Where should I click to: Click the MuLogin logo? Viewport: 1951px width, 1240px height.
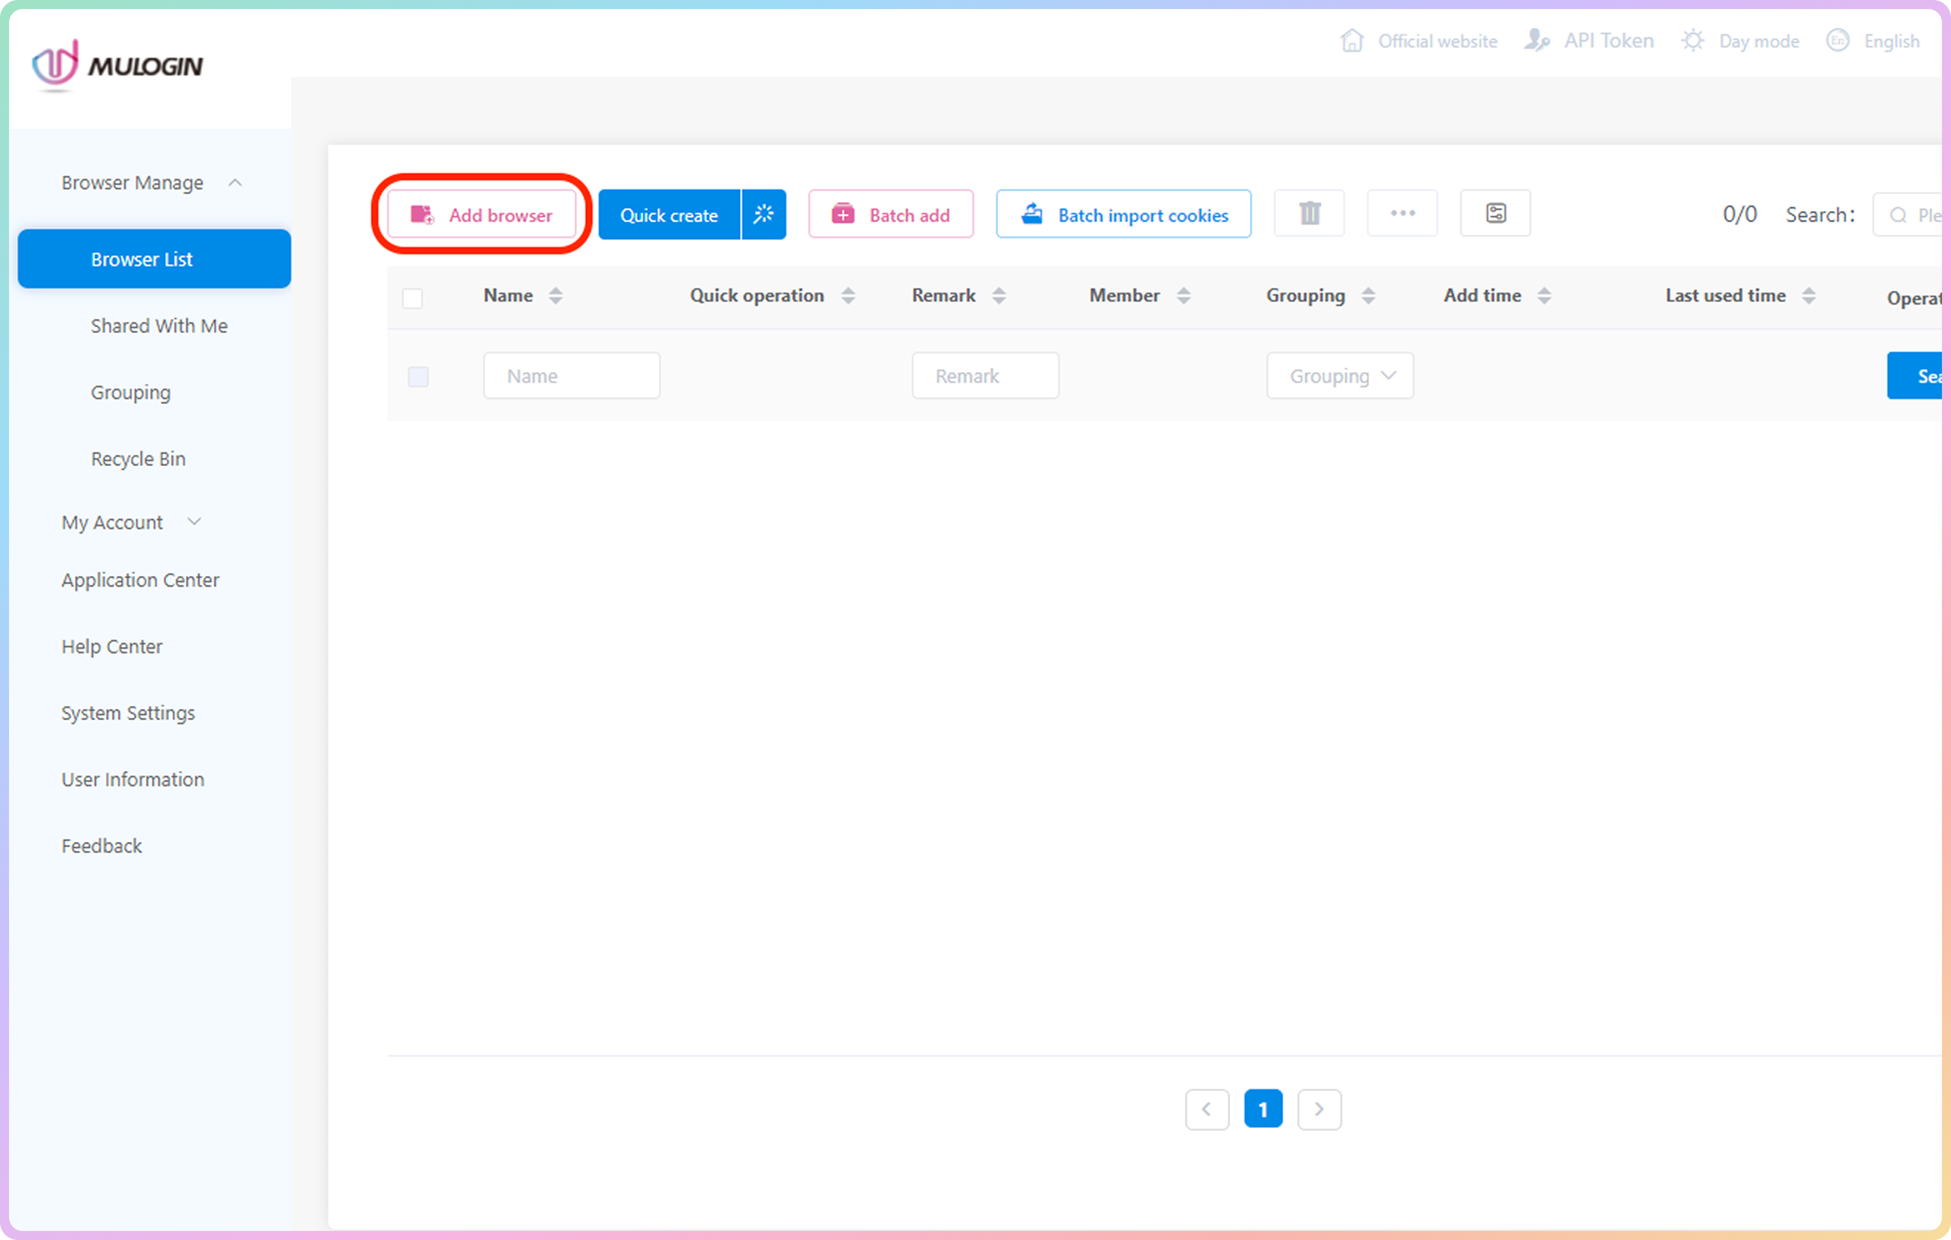click(x=118, y=65)
